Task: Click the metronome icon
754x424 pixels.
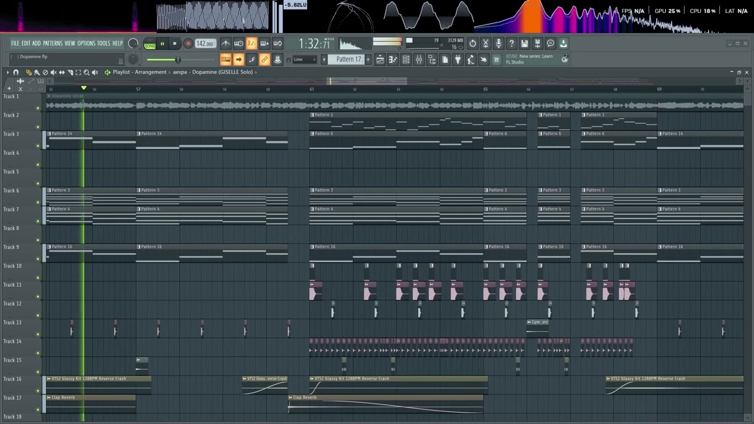Action: 226,44
